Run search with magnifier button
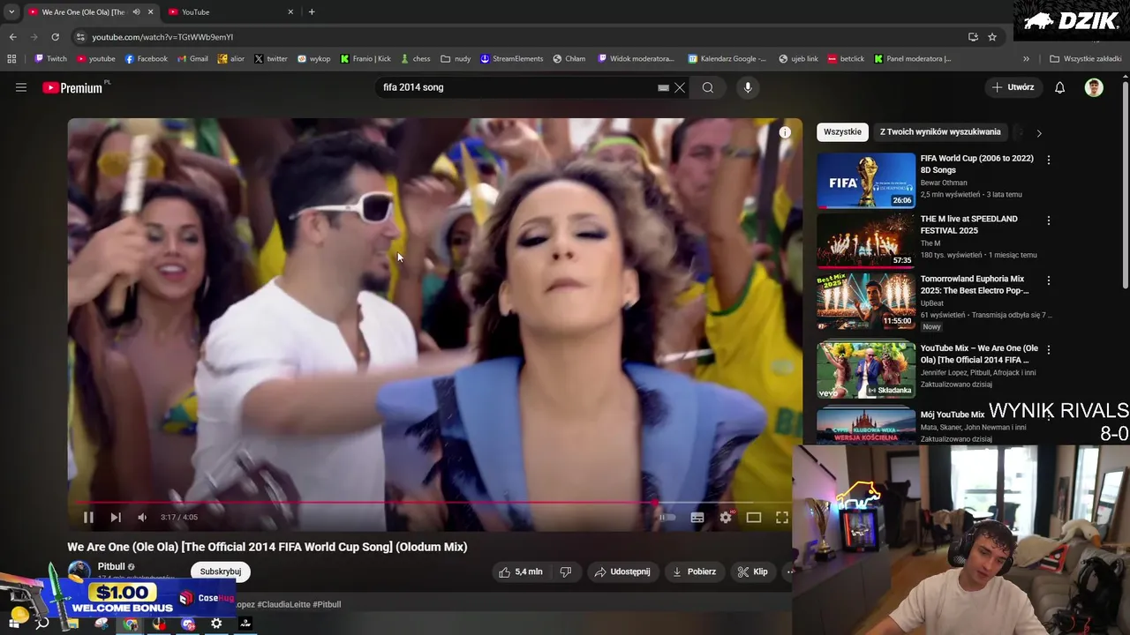This screenshot has height=635, width=1130. point(708,87)
